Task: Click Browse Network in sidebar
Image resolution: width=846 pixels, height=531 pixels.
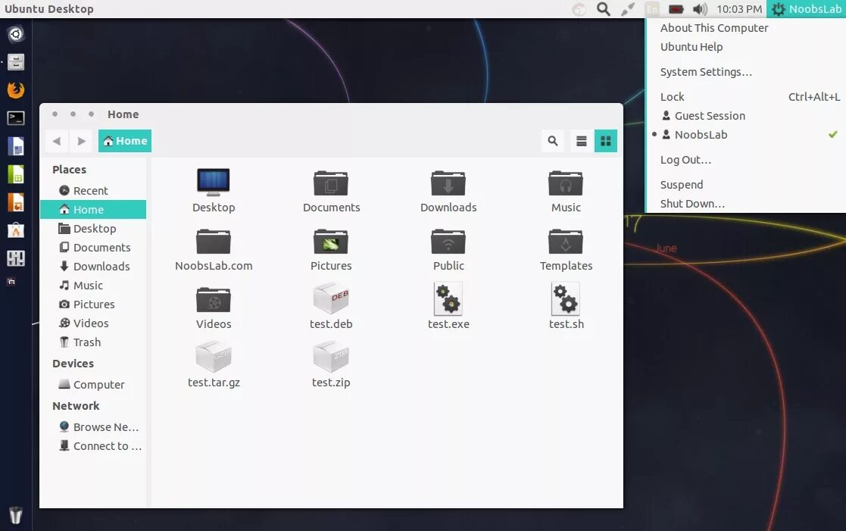Action: pyautogui.click(x=93, y=427)
